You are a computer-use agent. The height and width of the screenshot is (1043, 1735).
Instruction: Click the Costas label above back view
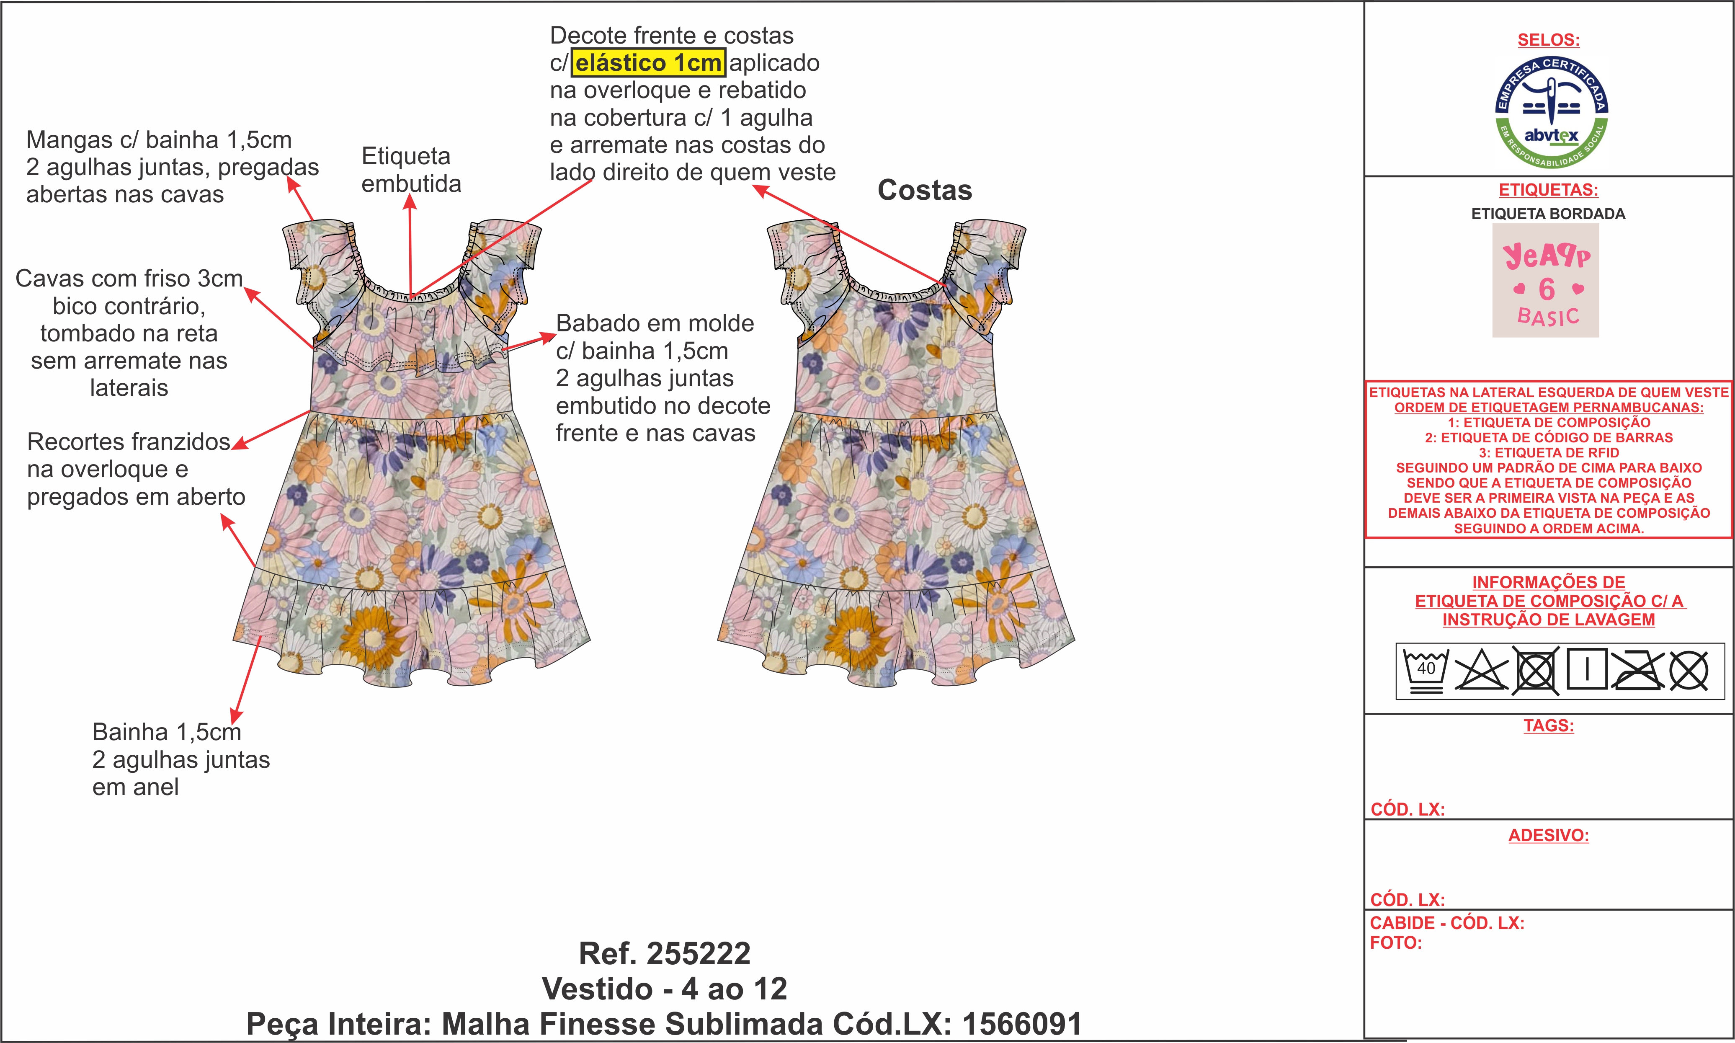click(x=924, y=191)
